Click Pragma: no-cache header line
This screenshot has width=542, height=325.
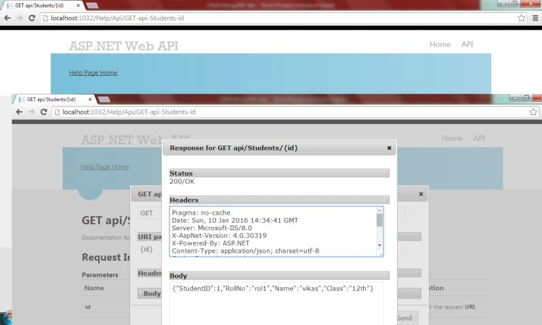pos(201,213)
